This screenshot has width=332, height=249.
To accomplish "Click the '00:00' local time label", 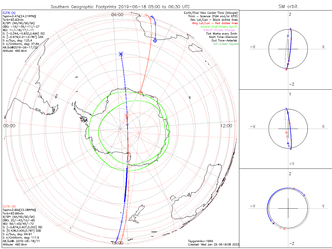I will [9, 126].
